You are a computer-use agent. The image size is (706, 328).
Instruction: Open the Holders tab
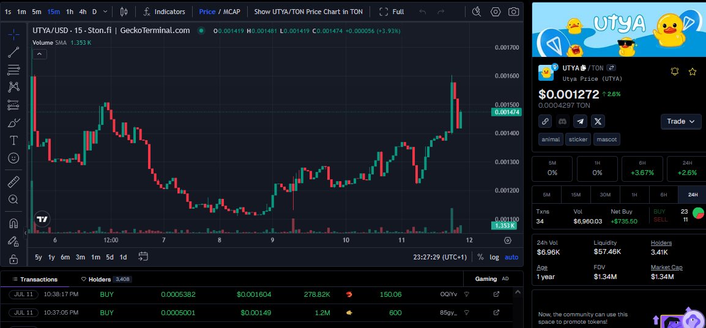(106, 279)
